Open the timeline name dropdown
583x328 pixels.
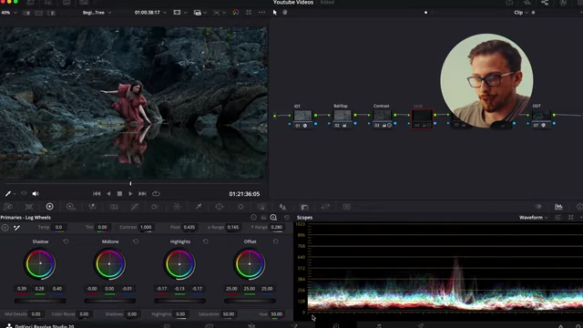[x=97, y=12]
